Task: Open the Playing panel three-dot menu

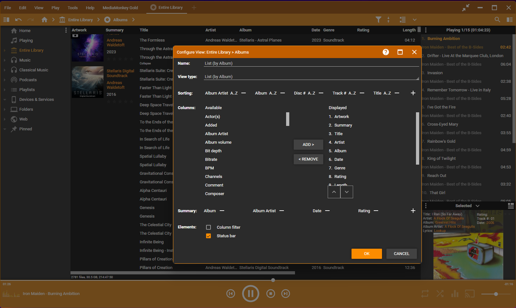Action: tap(426, 30)
